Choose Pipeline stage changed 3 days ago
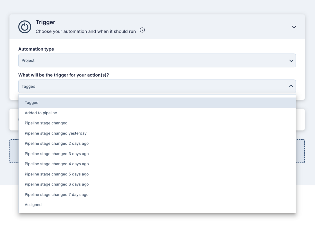The width and height of the screenshot is (315, 227). [57, 154]
